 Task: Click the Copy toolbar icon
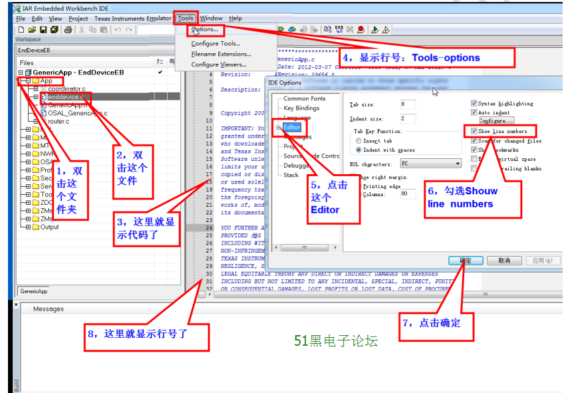92,30
